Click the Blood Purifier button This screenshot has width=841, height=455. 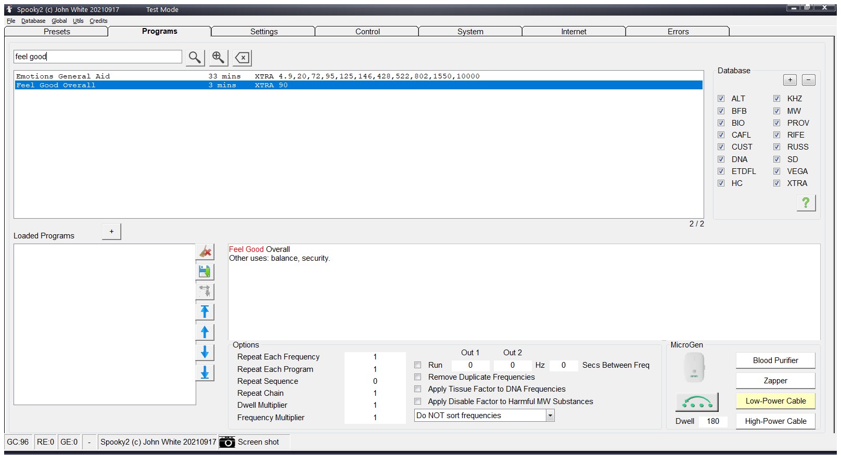775,360
